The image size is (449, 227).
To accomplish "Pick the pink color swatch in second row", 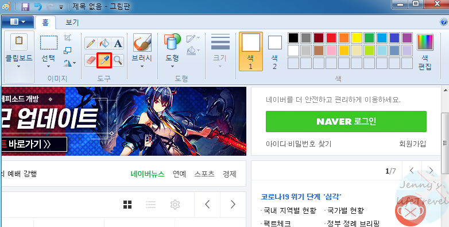I will pyautogui.click(x=331, y=51).
